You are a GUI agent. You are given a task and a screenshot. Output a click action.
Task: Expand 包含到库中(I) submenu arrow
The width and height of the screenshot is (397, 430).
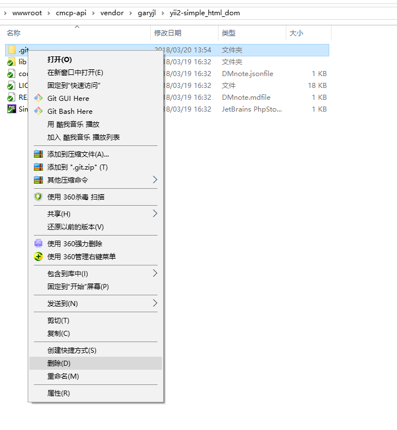point(155,273)
